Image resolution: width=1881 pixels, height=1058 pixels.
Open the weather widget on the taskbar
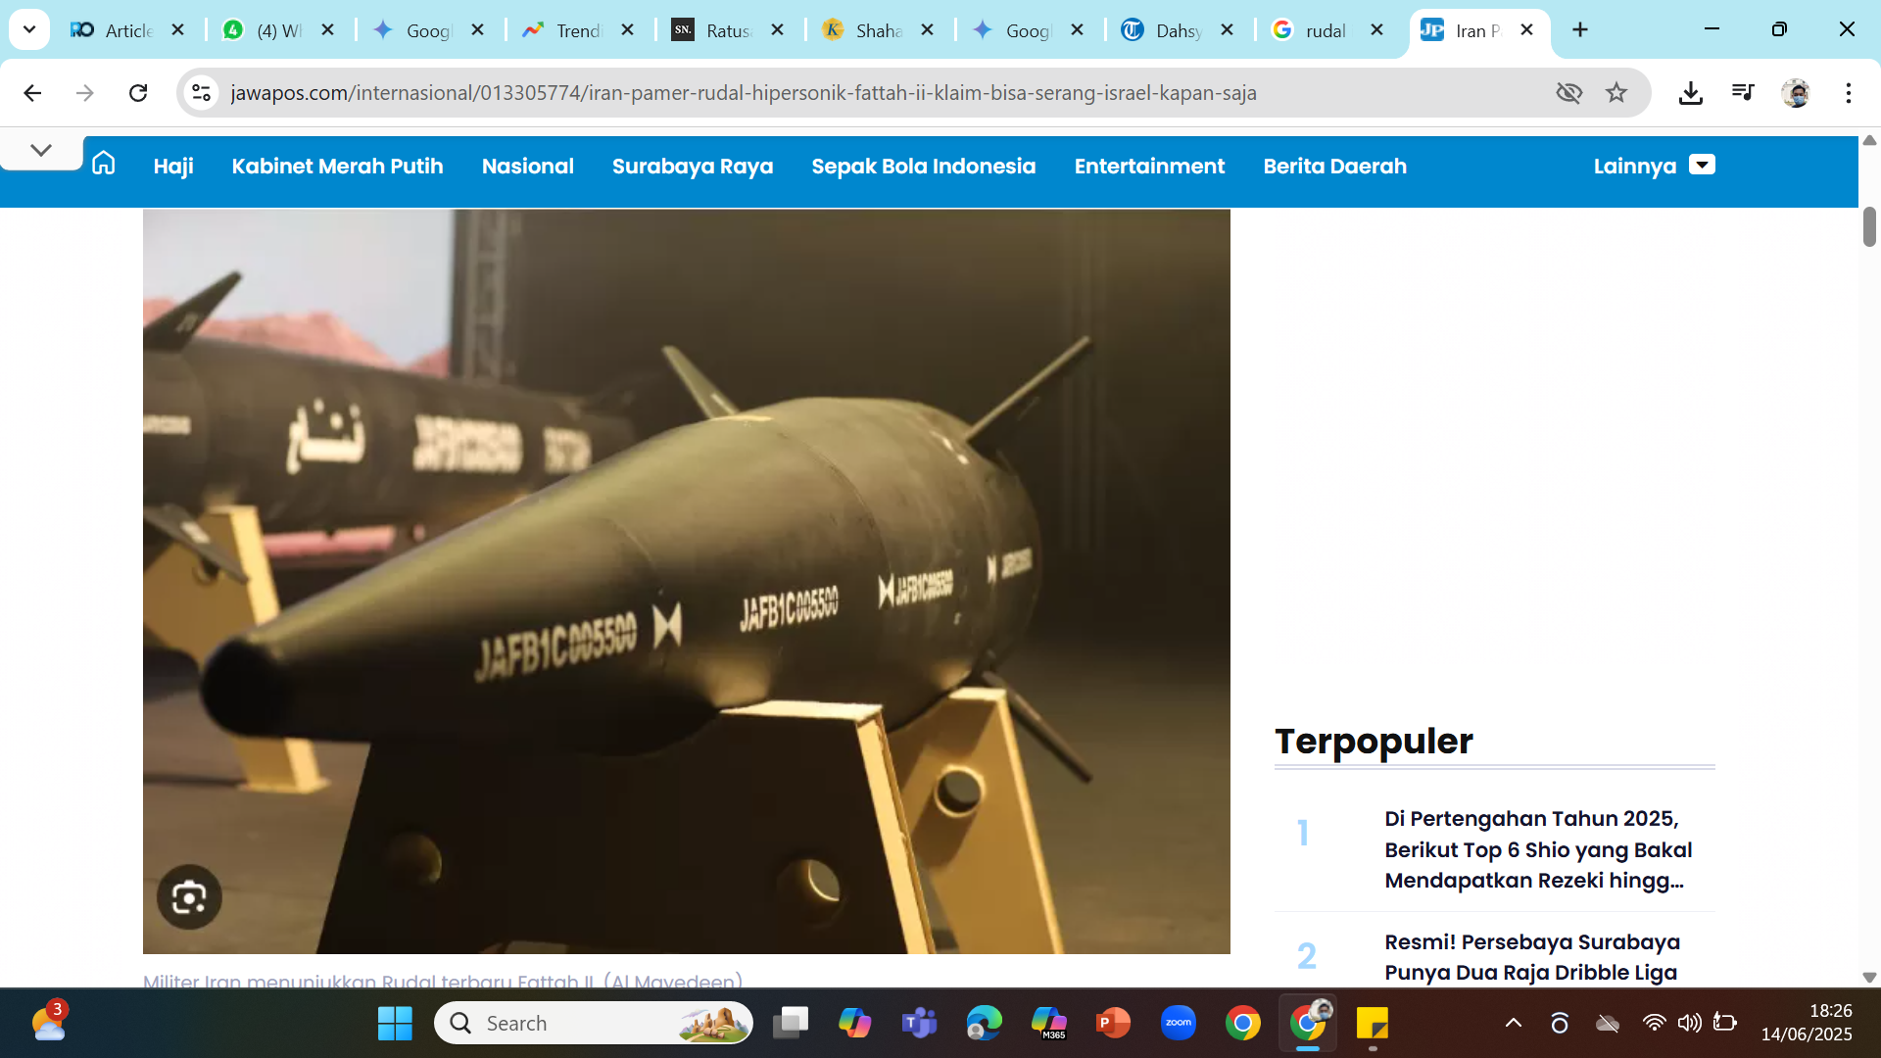(49, 1023)
